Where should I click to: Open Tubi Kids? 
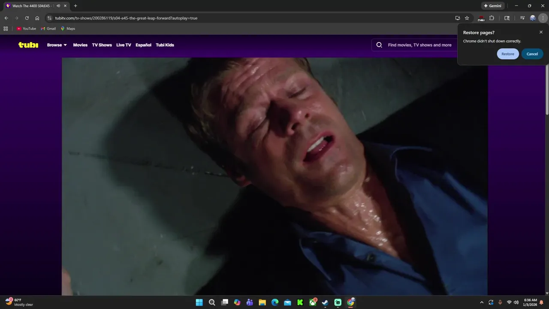point(165,45)
